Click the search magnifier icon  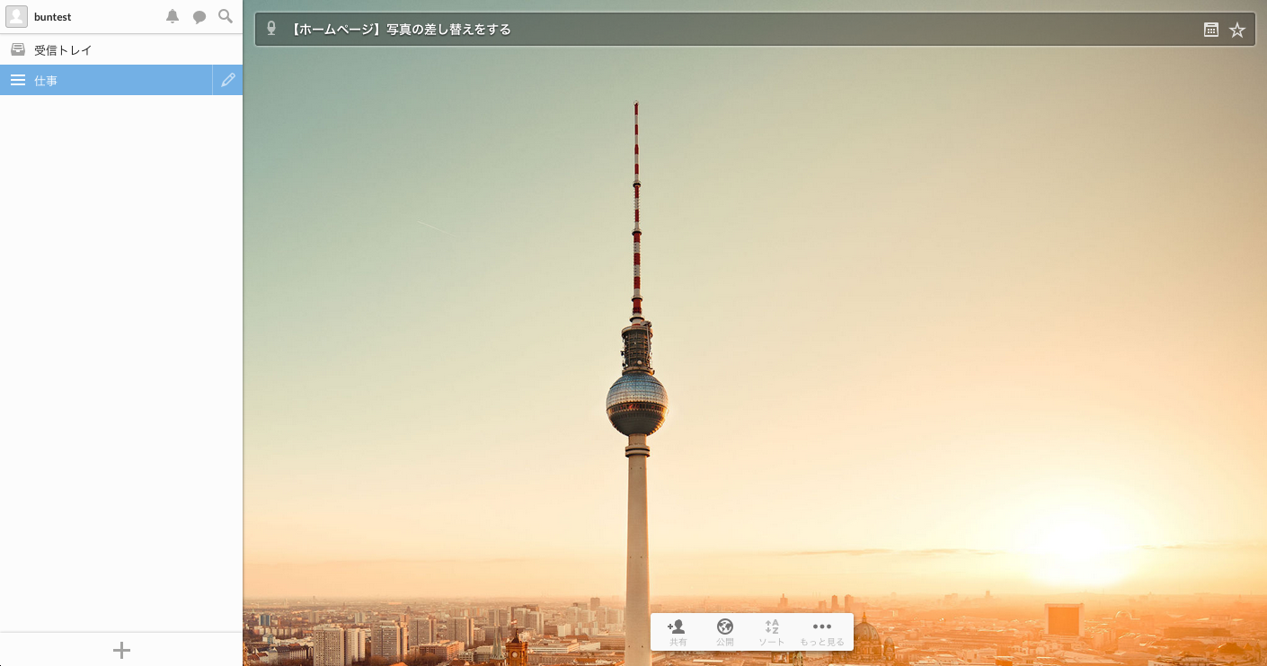coord(226,17)
